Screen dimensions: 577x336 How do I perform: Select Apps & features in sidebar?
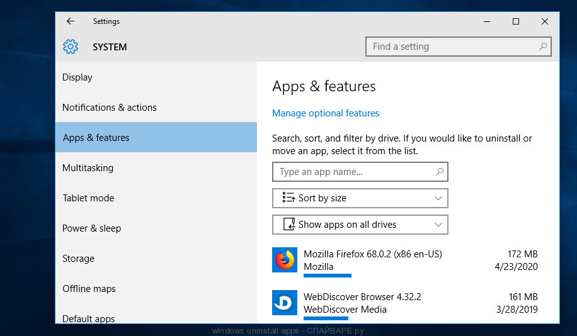pyautogui.click(x=156, y=138)
